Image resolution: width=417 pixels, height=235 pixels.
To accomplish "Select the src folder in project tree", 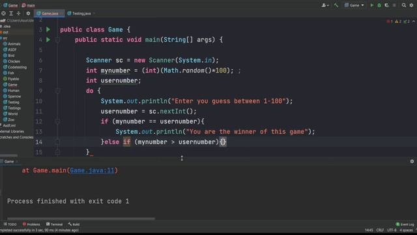I will tap(5, 38).
